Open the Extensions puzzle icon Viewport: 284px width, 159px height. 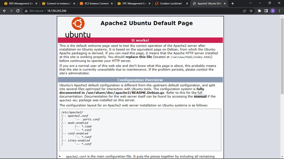260,11
